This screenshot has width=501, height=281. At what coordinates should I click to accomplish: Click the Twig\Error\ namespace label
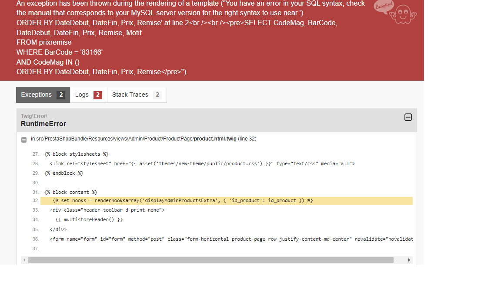tap(34, 116)
